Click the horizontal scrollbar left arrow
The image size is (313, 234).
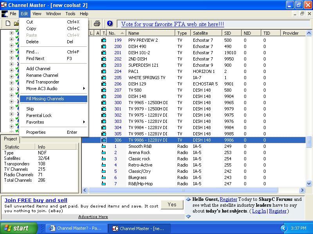[x=85, y=190]
